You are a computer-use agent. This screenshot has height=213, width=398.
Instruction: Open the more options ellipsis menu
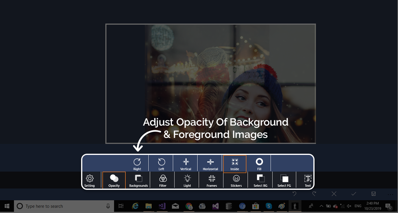[x=390, y=194]
